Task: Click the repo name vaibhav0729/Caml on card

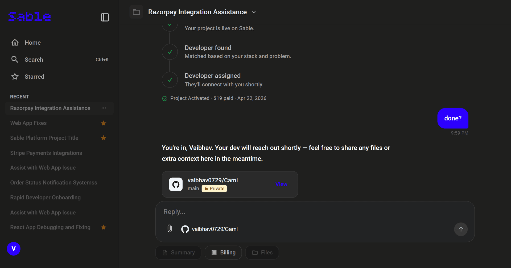Action: tap(213, 180)
